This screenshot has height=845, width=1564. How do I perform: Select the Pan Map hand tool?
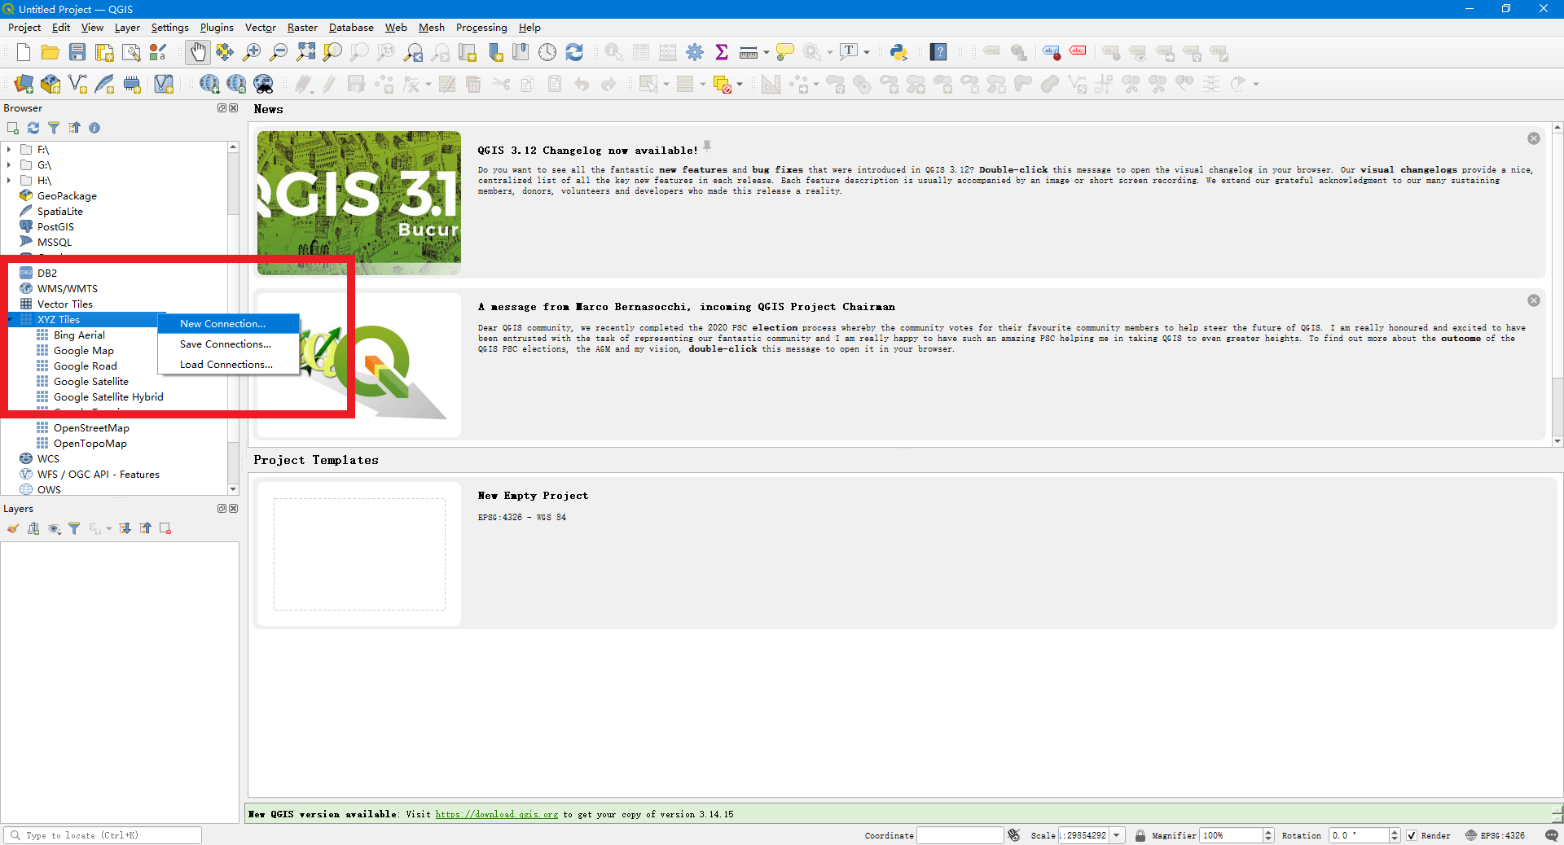[x=197, y=53]
